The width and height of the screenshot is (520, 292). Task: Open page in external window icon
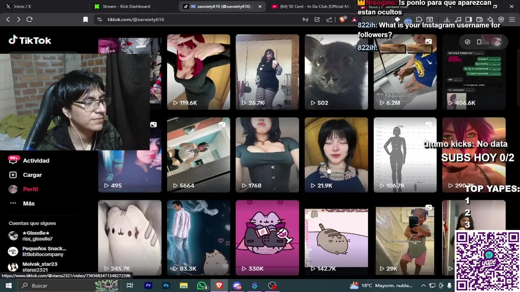317,19
